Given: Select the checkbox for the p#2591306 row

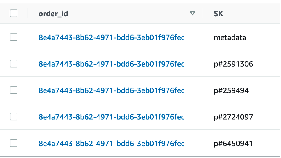Looking at the screenshot, I should (14, 64).
